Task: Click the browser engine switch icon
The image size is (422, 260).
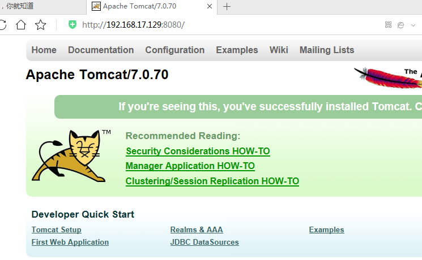Action: [400, 25]
